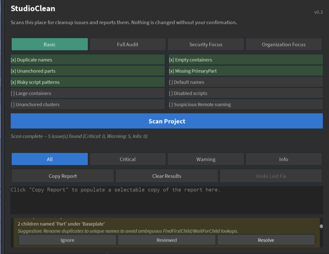Uncheck the Missing PrimaryPart check

tap(246, 71)
